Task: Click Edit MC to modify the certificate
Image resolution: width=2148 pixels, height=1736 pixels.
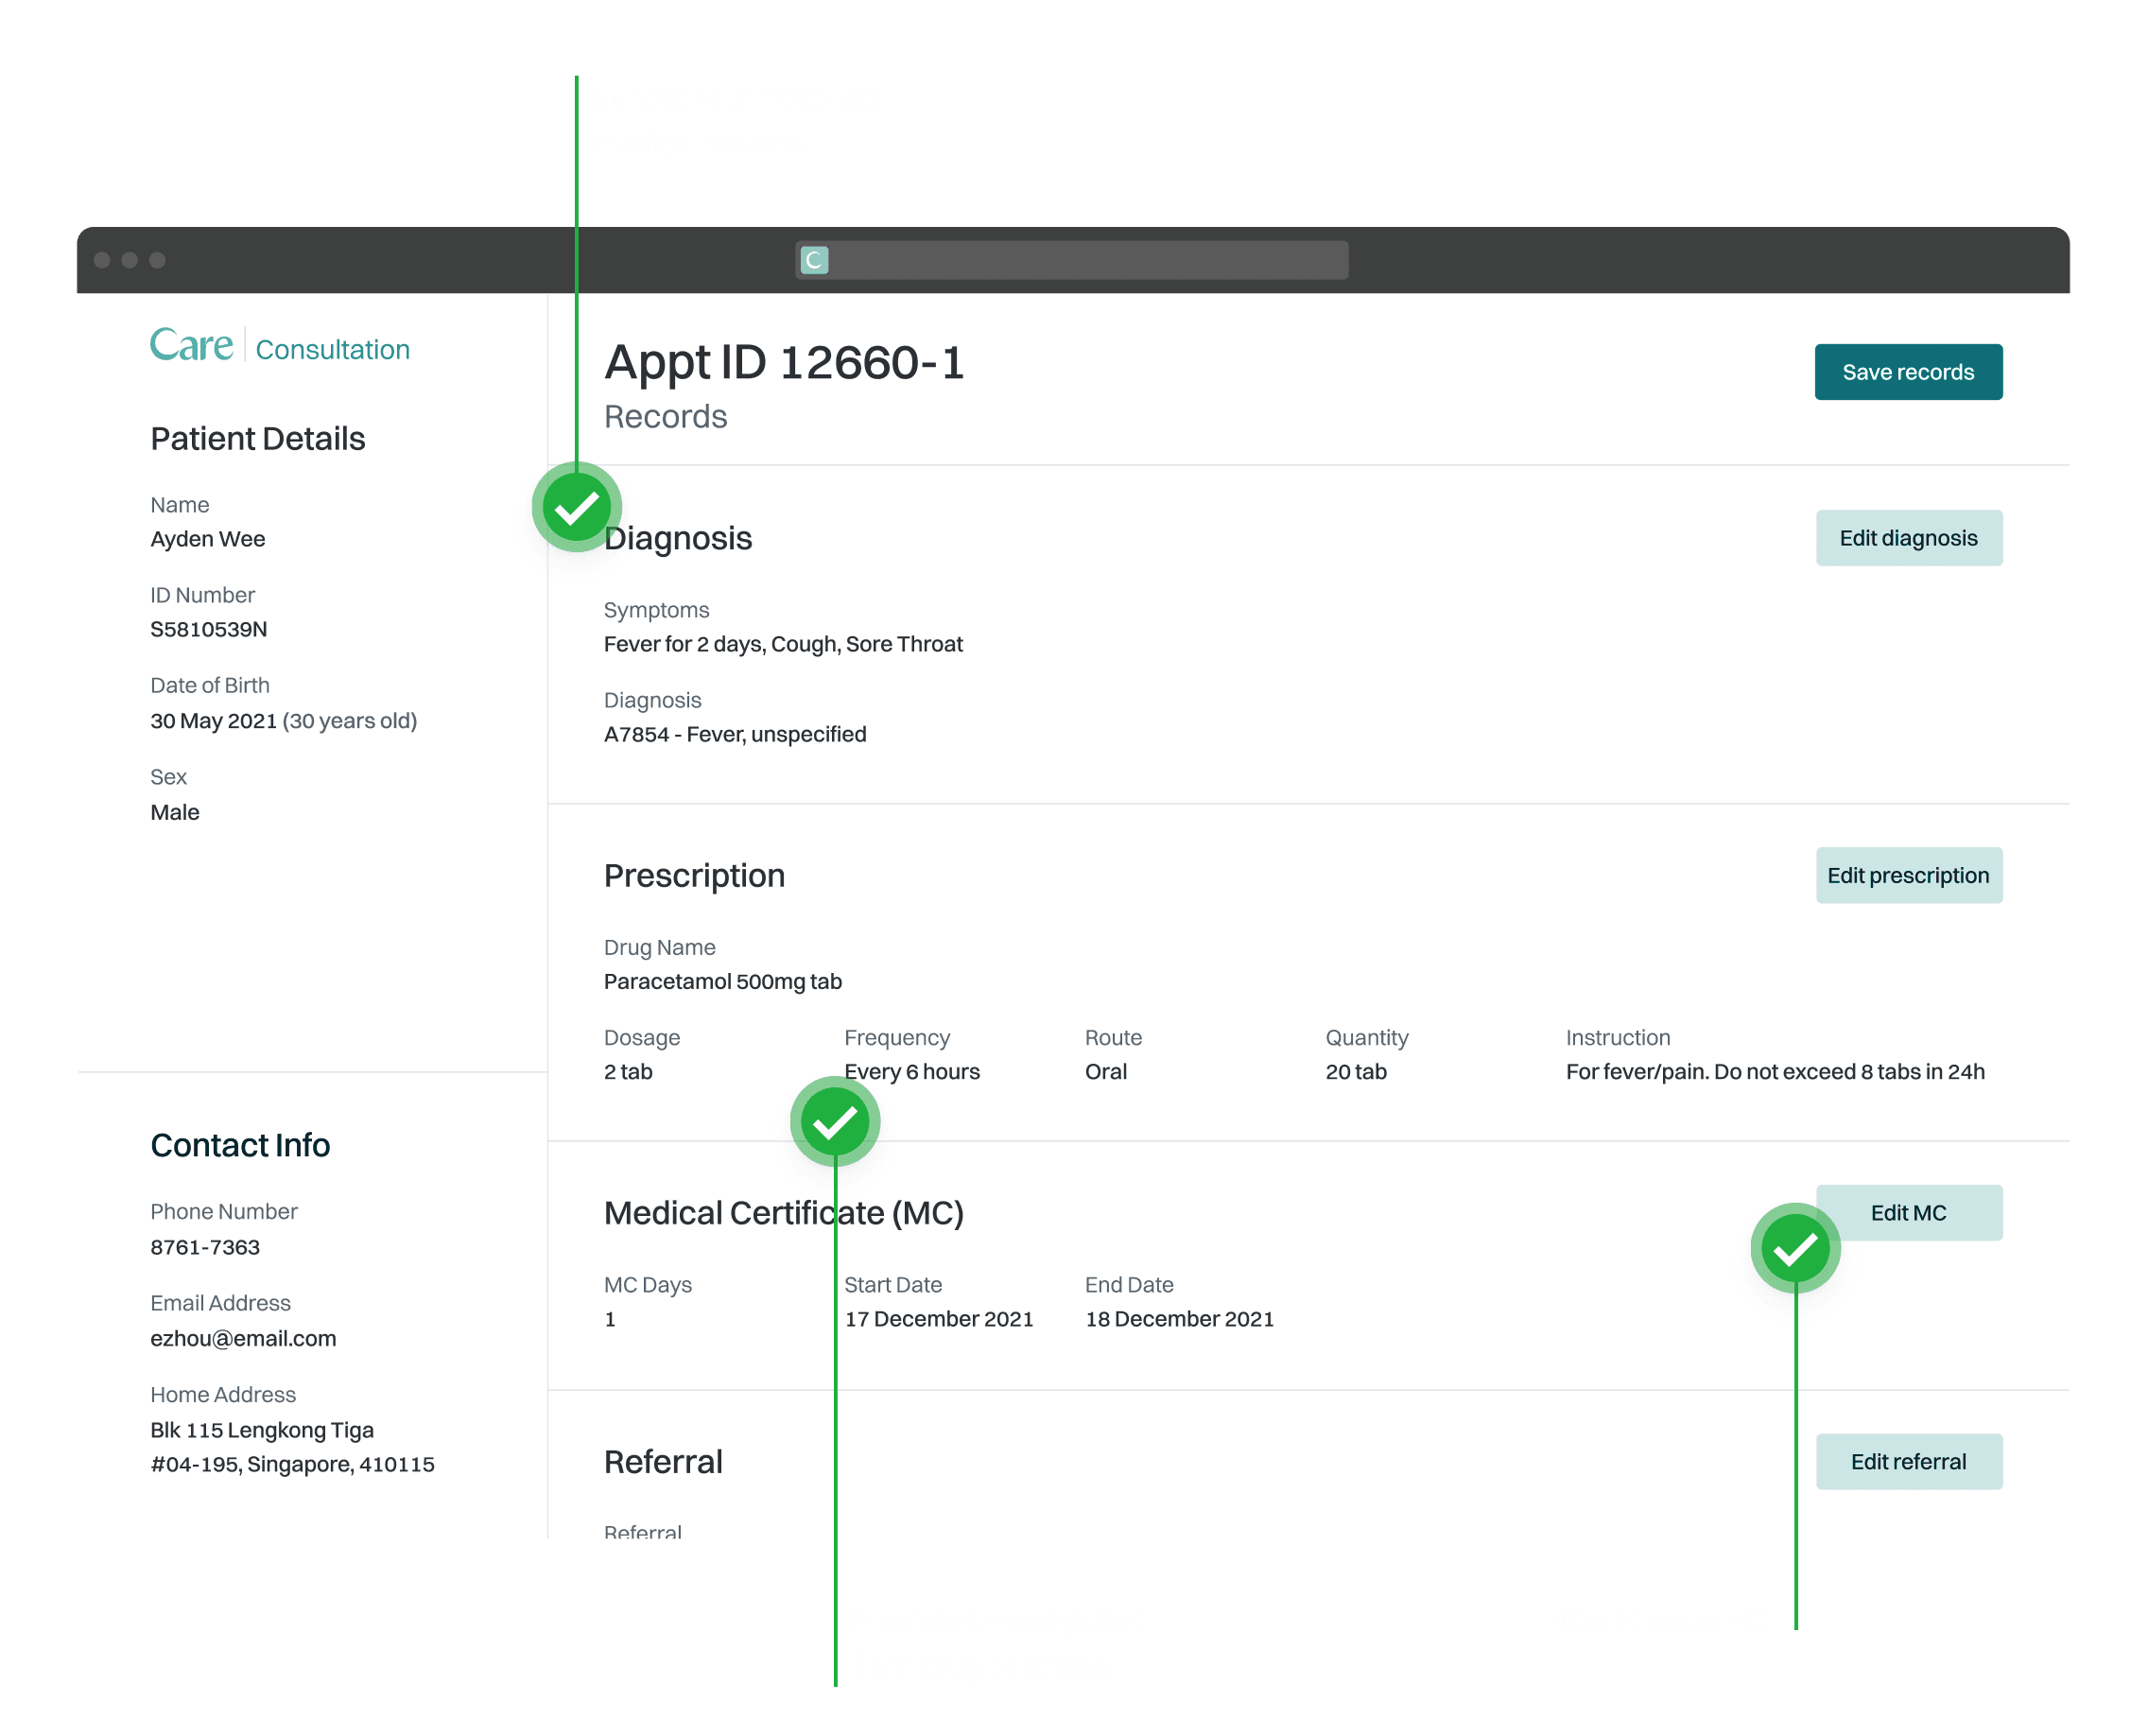Action: (1908, 1212)
